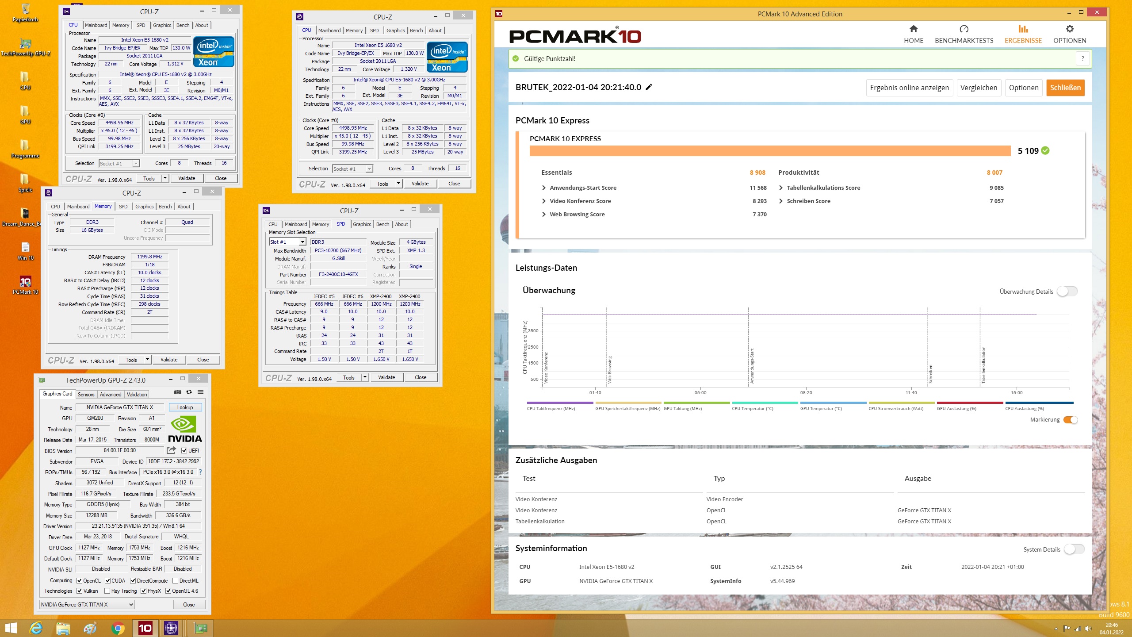Viewport: 1132px width, 637px height.
Task: Toggle the UEFI checkbox in GPU-Z
Action: point(184,450)
